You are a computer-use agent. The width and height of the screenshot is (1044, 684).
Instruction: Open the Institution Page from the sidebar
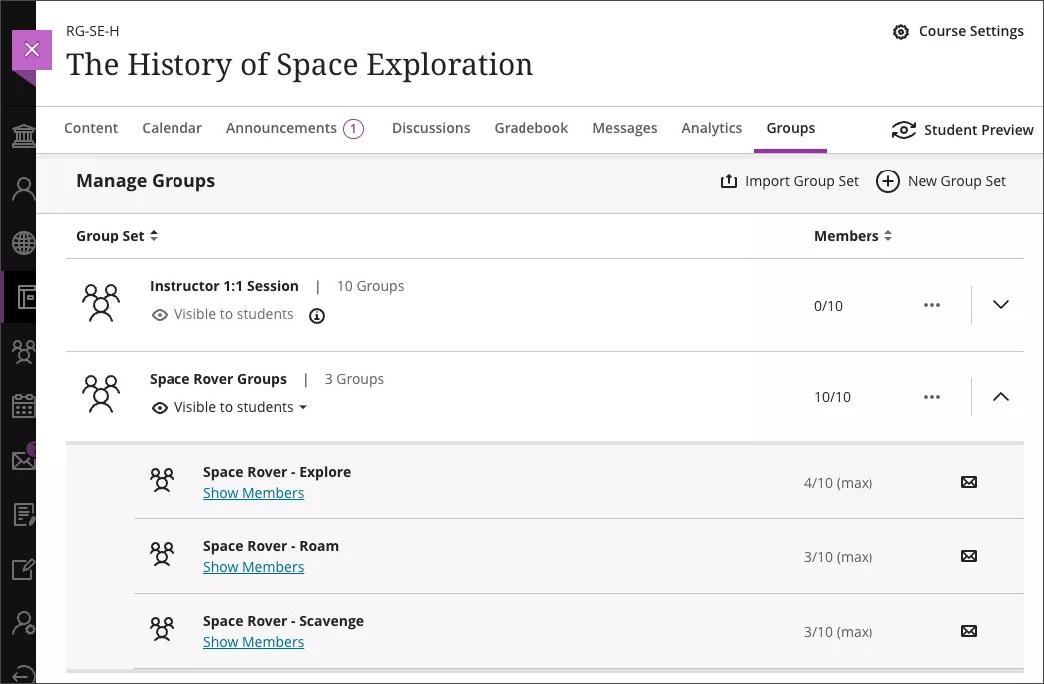click(22, 135)
